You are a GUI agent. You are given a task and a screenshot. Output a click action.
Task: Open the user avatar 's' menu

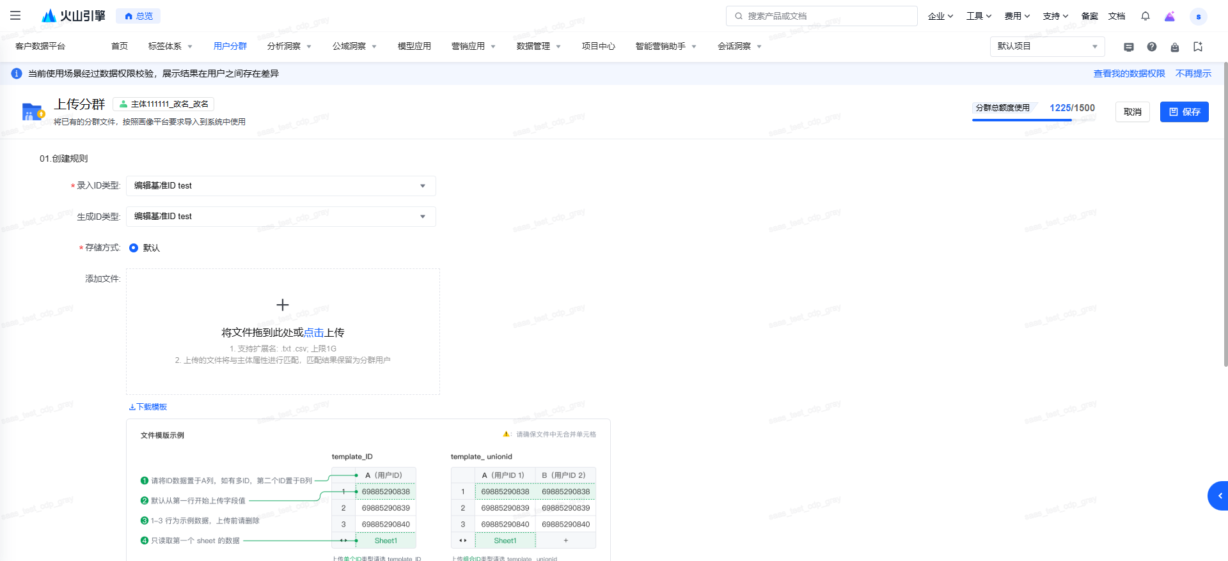point(1198,17)
